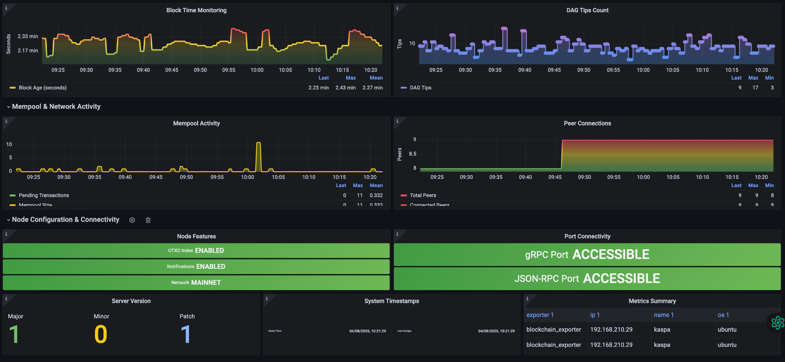This screenshot has height=362, width=785.
Task: Open info icon on Mempool Activity panel
Action: point(6,121)
